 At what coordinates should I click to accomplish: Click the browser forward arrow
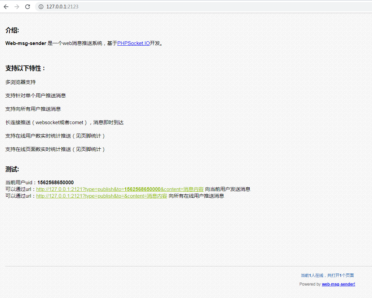16,7
